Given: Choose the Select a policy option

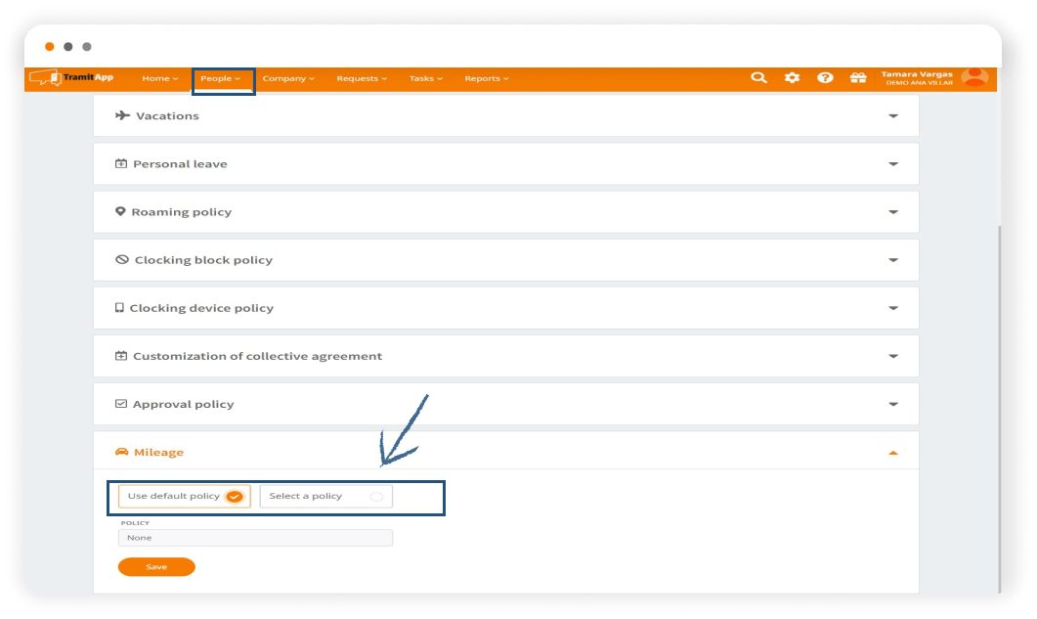Looking at the screenshot, I should [x=326, y=496].
